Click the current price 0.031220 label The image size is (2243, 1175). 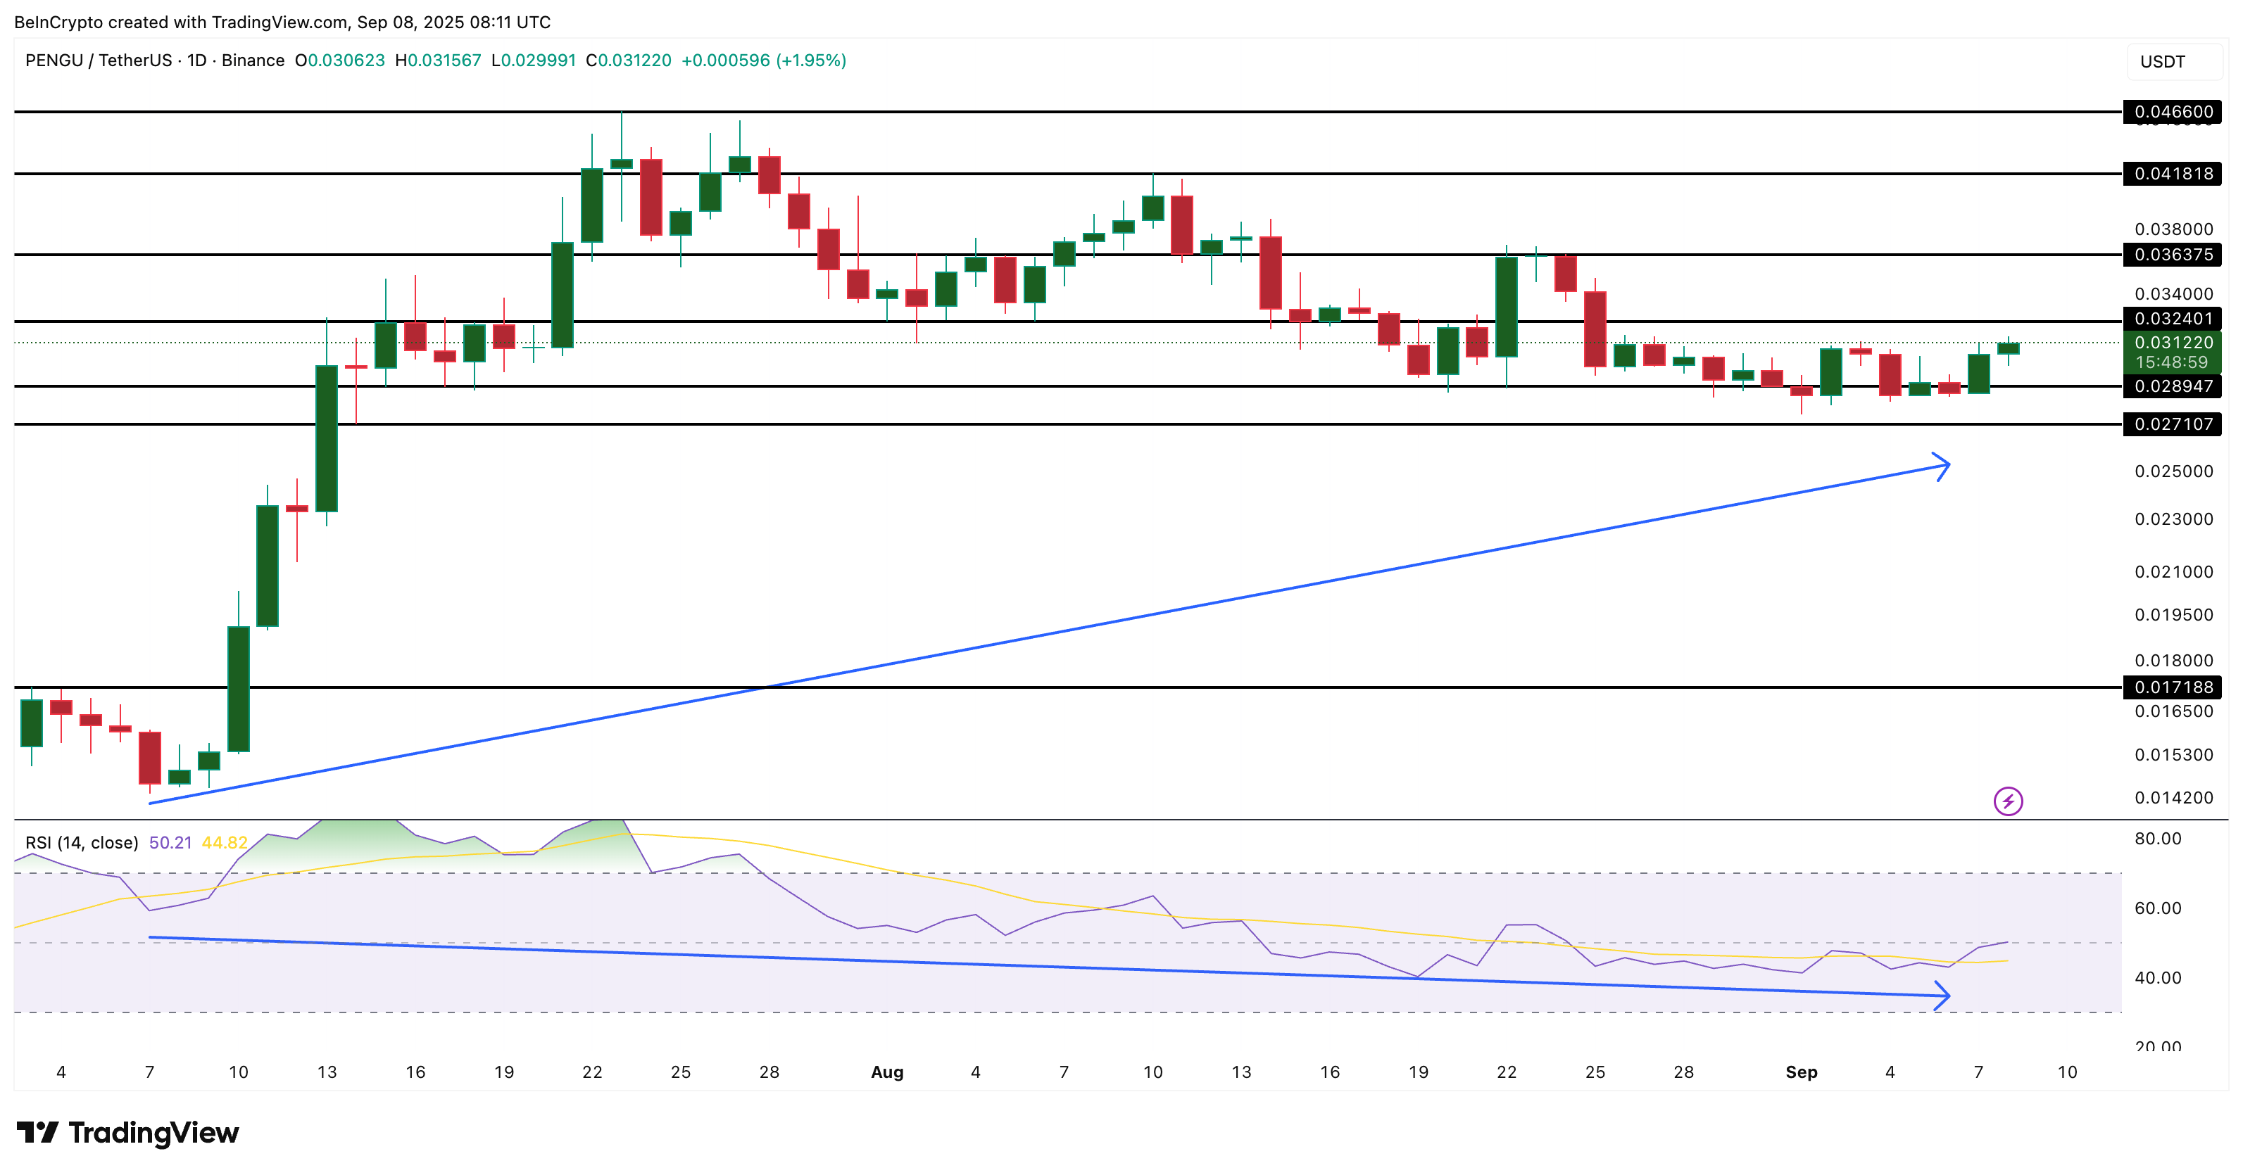point(2173,343)
